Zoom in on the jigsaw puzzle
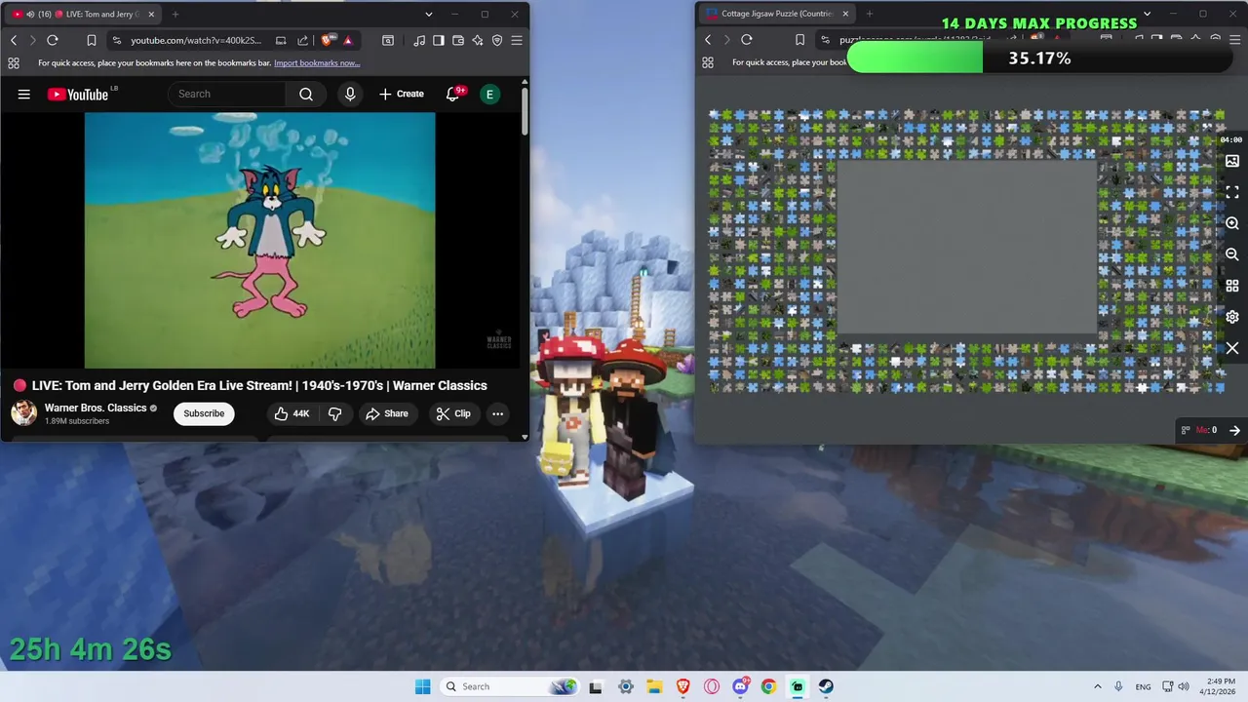 (x=1232, y=223)
